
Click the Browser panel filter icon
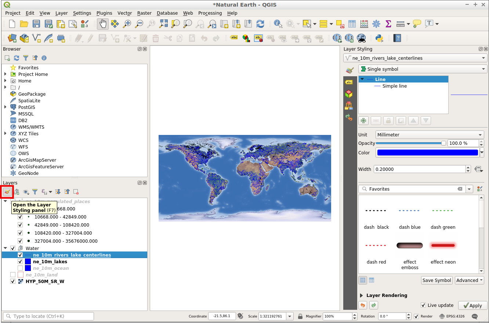pyautogui.click(x=26, y=58)
